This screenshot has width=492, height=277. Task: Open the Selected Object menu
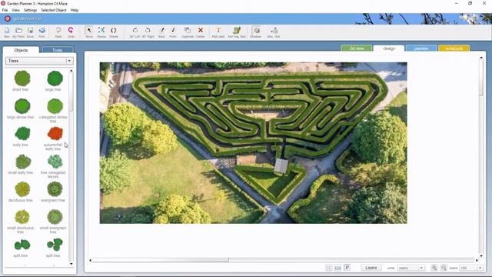pyautogui.click(x=54, y=10)
